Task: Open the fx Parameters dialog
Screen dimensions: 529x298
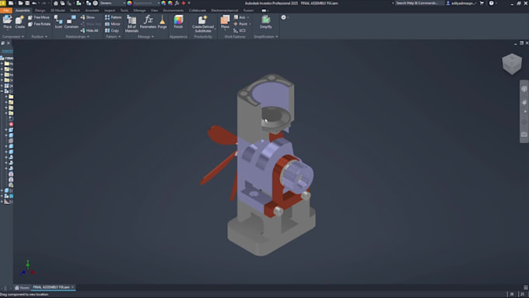Action: (x=148, y=22)
